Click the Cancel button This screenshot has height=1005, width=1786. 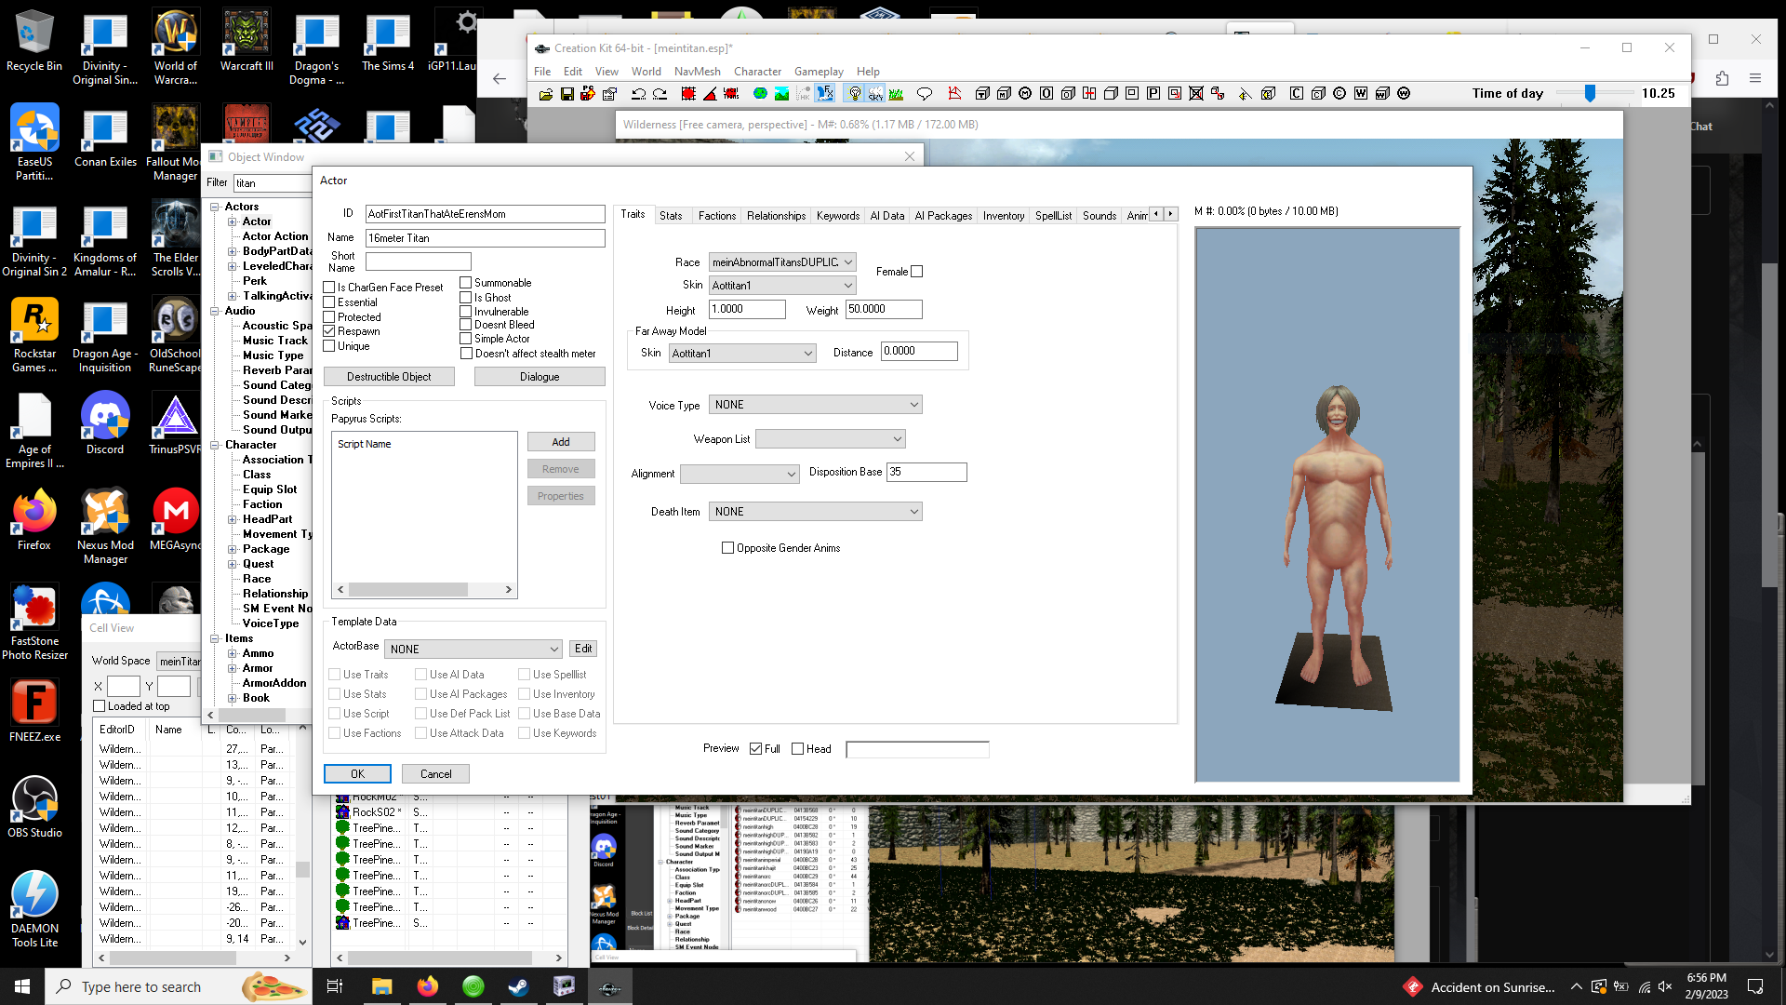[x=435, y=774]
